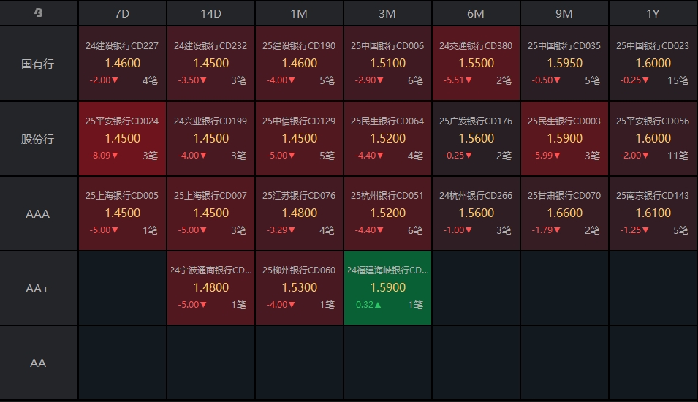Open the 24建设银行CD232 cell

pos(210,63)
